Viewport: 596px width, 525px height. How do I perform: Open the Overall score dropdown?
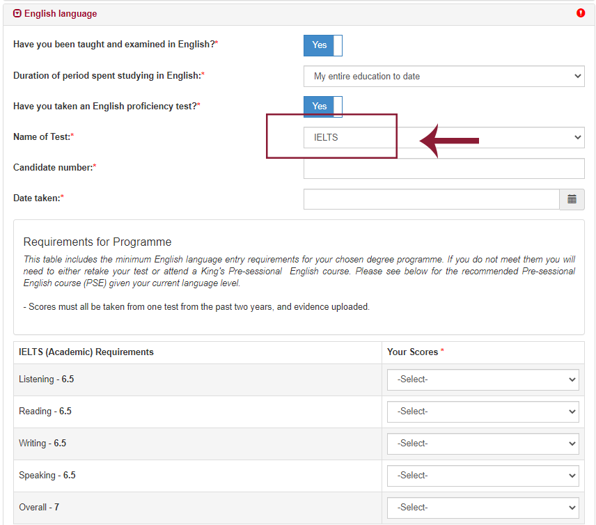tap(483, 508)
